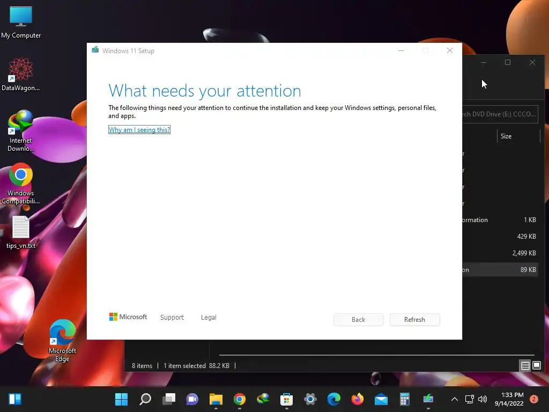The height and width of the screenshot is (412, 549).
Task: Close the File Explorer window
Action: [x=532, y=62]
